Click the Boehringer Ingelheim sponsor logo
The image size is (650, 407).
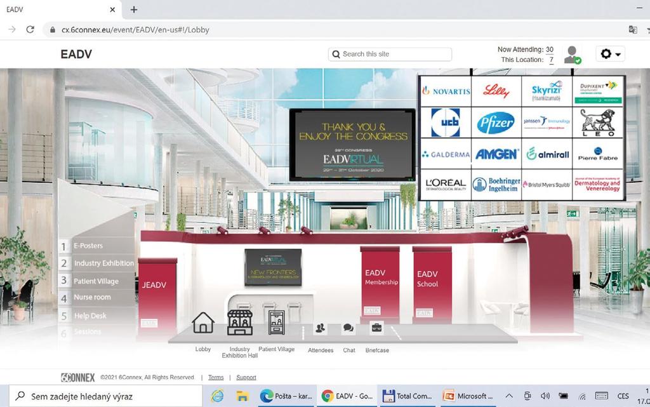[496, 184]
